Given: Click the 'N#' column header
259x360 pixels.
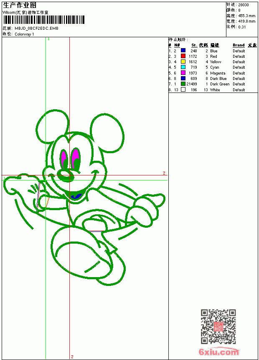Looking at the screenshot, I should point(177,45).
